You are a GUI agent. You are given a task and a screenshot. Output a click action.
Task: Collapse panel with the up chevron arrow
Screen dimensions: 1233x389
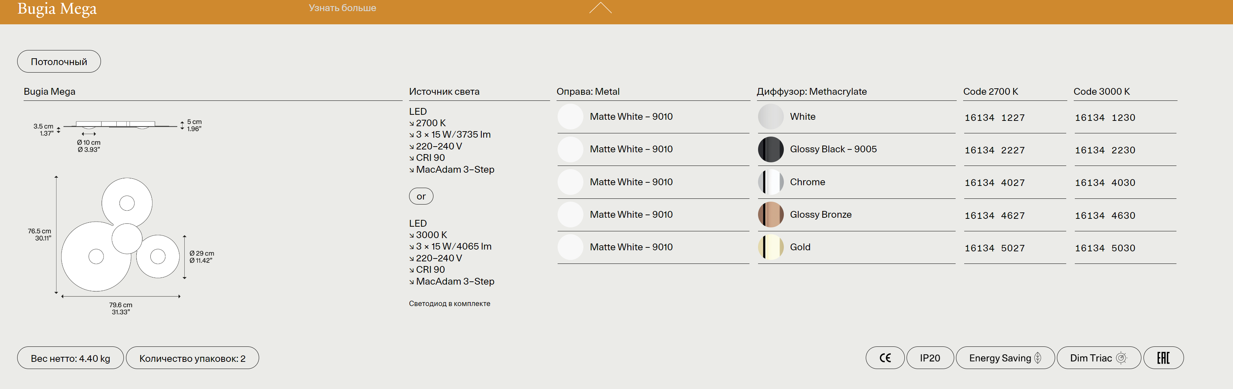point(600,8)
